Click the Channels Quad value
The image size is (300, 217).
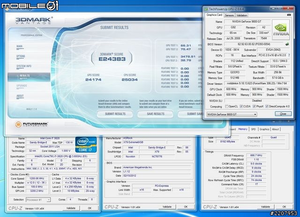point(273,137)
